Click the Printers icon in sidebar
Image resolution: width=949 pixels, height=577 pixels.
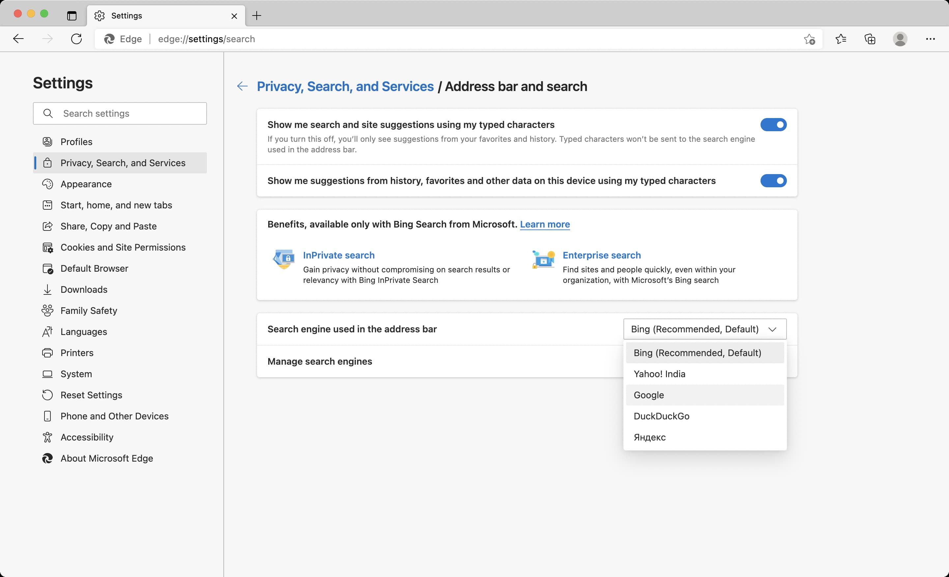click(47, 353)
